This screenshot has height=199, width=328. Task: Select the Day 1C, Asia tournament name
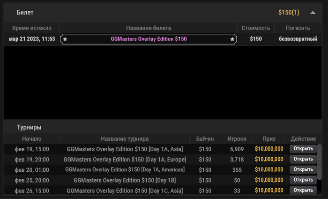tap(125, 191)
